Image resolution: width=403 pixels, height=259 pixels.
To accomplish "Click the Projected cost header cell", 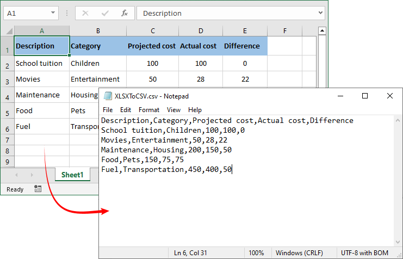I will [153, 46].
